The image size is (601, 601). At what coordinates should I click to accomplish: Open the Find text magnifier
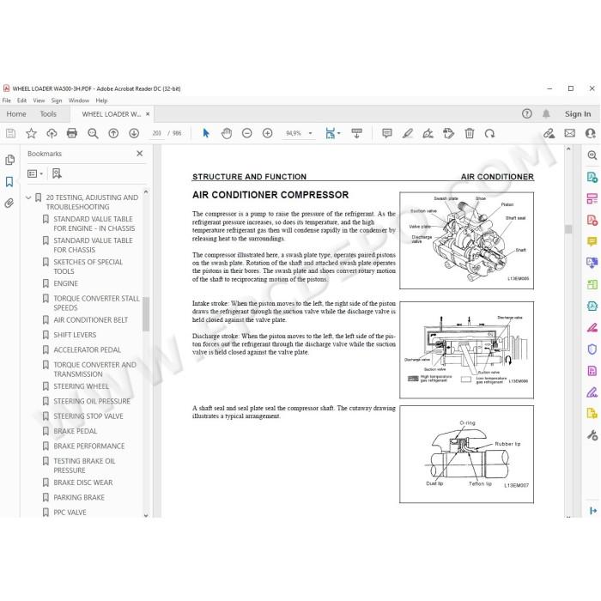[93, 133]
